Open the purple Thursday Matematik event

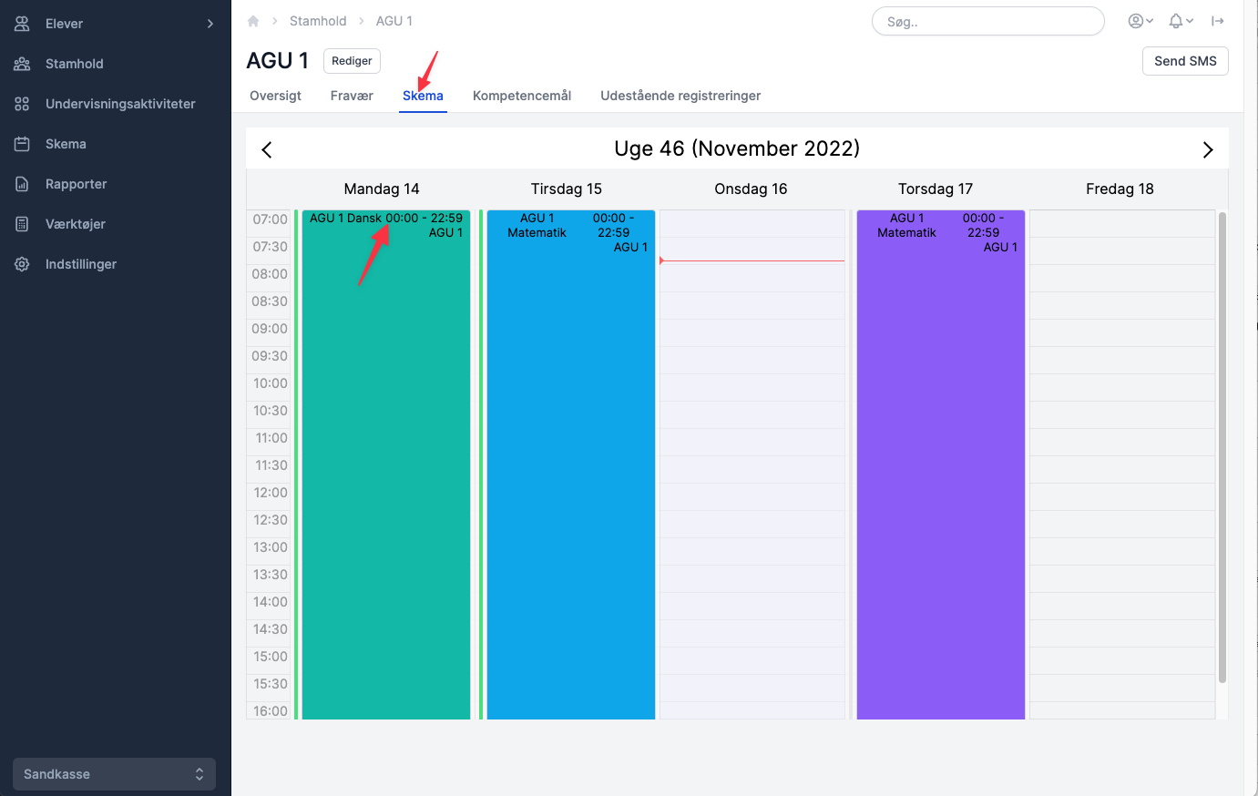tap(941, 464)
